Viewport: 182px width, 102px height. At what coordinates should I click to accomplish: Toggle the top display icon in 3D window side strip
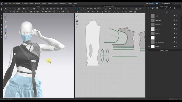tap(6, 16)
